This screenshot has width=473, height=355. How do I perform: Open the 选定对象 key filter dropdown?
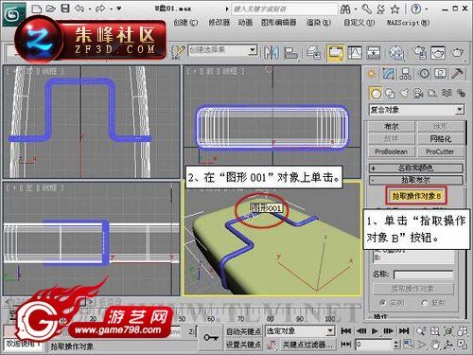(300, 331)
